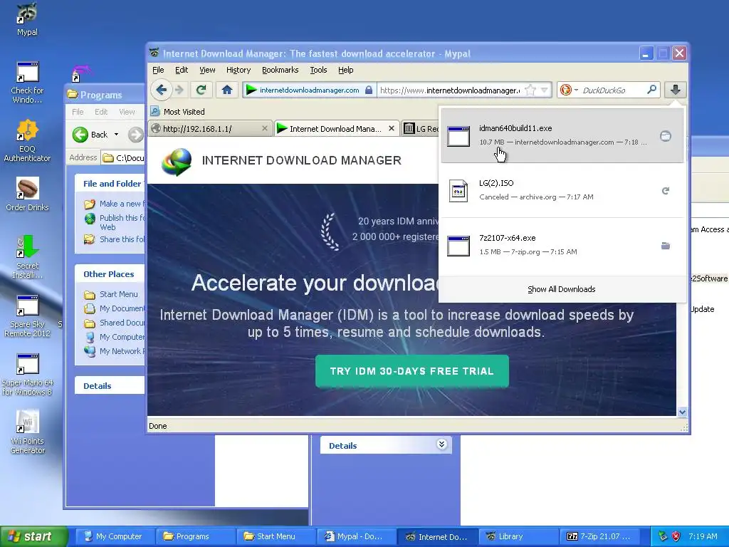This screenshot has width=729, height=547.
Task: Retry the canceled LG(2).ISO download
Action: click(x=666, y=191)
